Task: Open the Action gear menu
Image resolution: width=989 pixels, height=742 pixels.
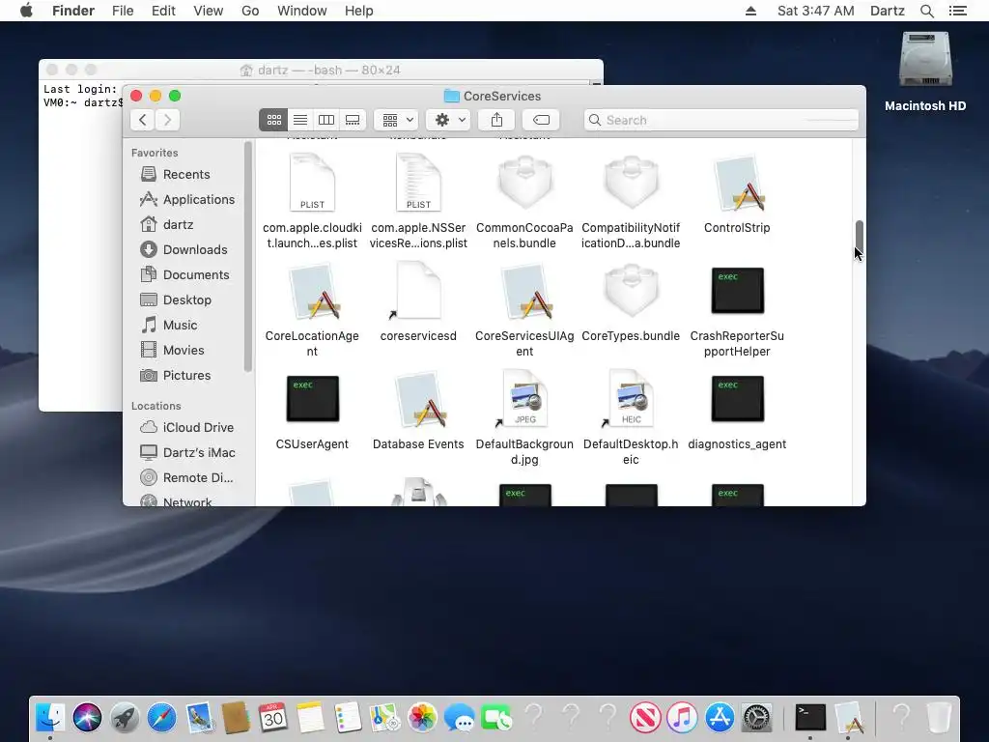Action: [449, 120]
